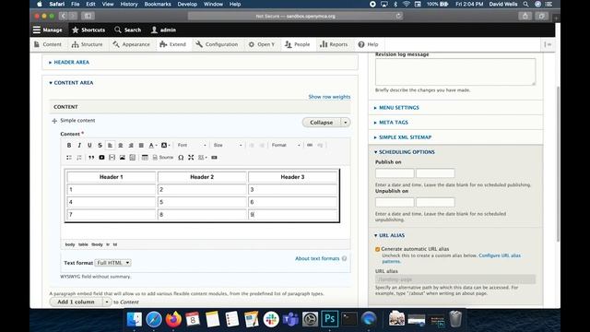This screenshot has height=332, width=590.
Task: Center align text in the editor
Action: 121,146
